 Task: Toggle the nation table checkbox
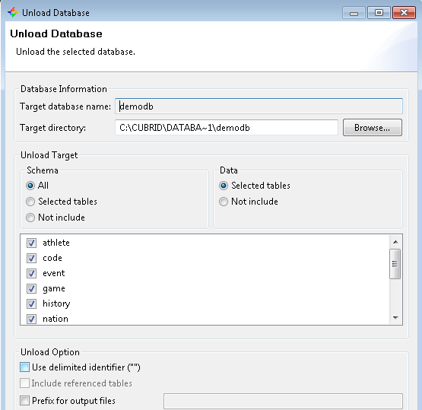coord(31,319)
